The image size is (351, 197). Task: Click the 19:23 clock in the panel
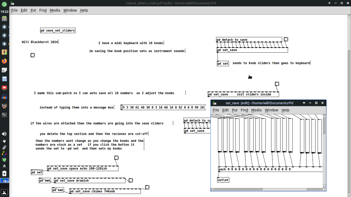coord(4,12)
